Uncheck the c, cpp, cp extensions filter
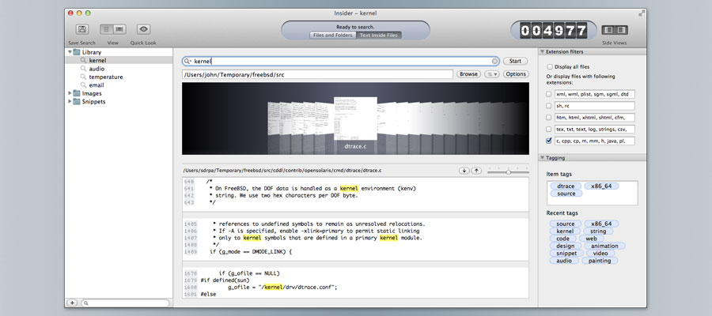The width and height of the screenshot is (712, 316). tap(550, 141)
